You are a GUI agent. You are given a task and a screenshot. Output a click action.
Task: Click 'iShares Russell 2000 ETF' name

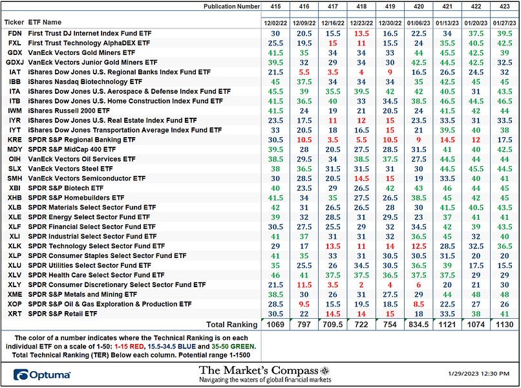pyautogui.click(x=69, y=111)
